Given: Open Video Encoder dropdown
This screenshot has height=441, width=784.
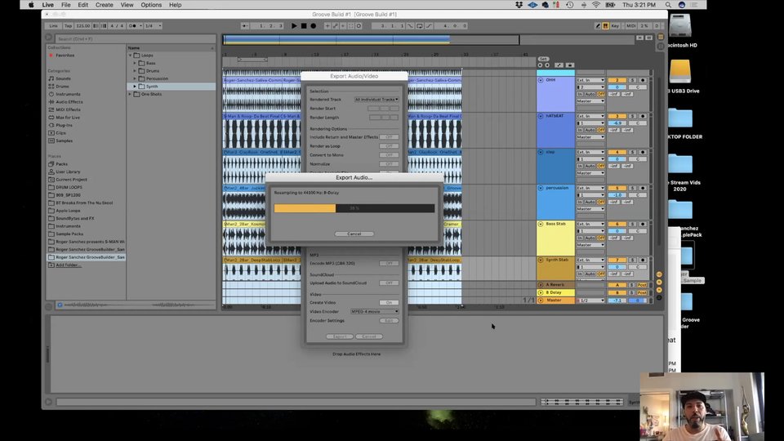Looking at the screenshot, I should click(x=375, y=311).
